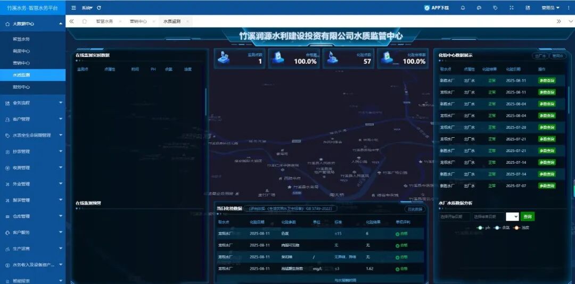
Task: Click 参数查询 for the 2025-07-28 row
Action: (547, 127)
